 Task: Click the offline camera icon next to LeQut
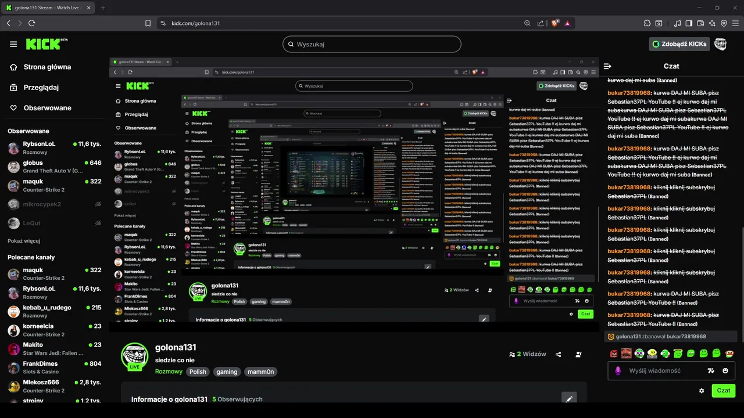(98, 223)
